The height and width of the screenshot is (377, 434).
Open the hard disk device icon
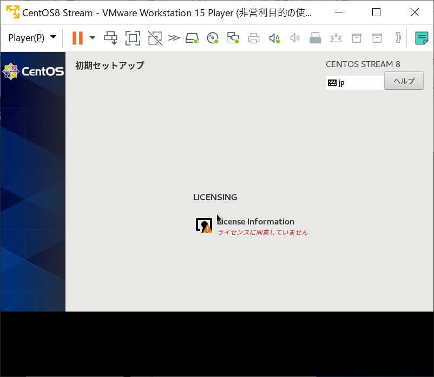click(192, 38)
